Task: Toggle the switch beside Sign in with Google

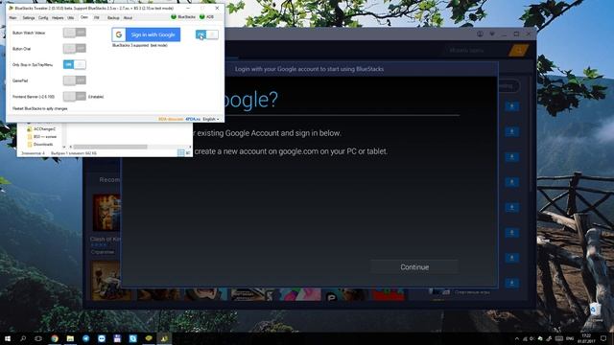Action: point(207,34)
